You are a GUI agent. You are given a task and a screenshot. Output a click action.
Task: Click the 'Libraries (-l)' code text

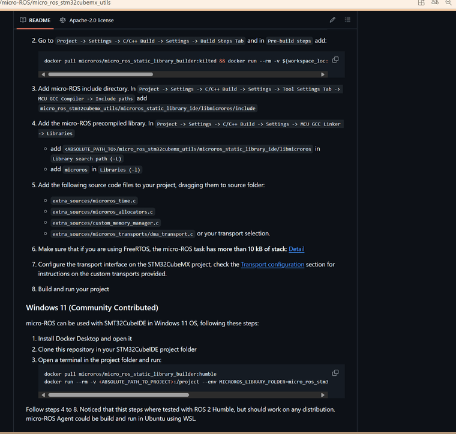tap(120, 170)
